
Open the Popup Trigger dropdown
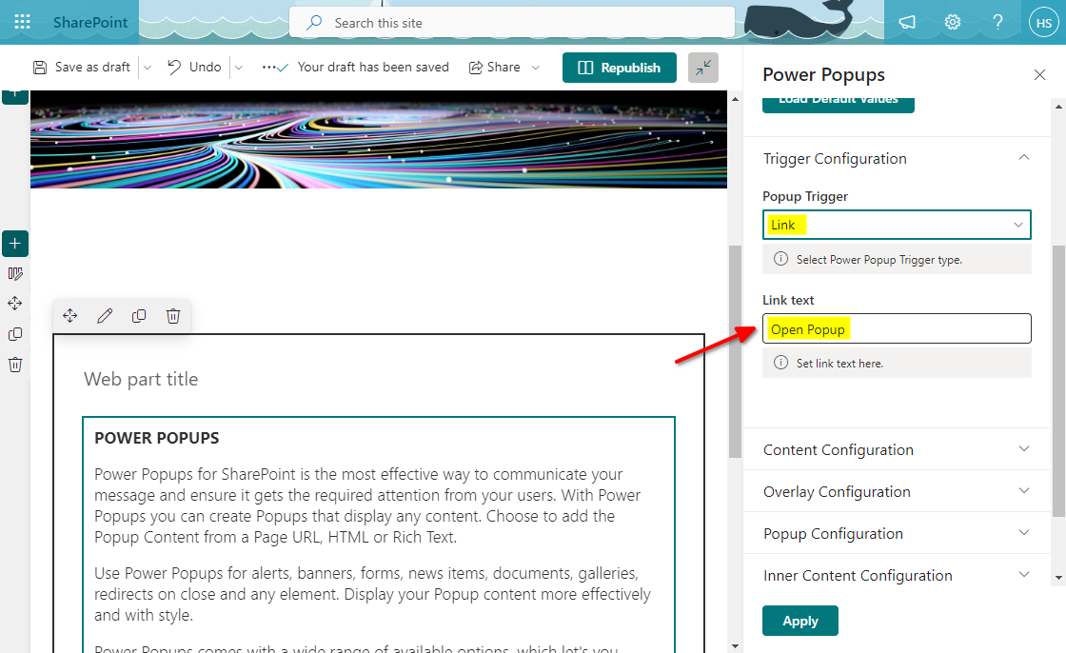coord(897,225)
